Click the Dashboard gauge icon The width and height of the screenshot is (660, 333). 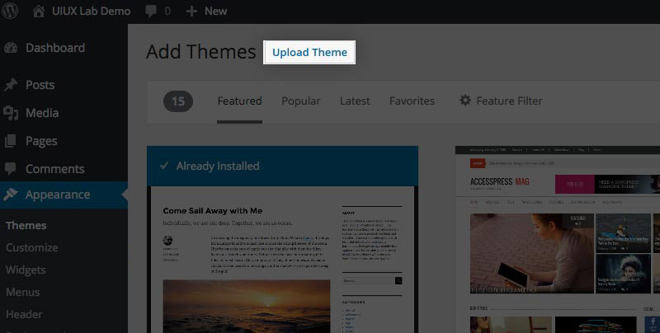point(11,48)
